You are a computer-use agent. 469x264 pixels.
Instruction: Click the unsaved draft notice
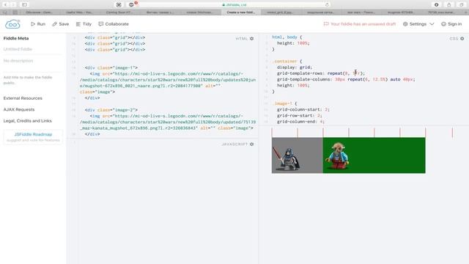360,24
